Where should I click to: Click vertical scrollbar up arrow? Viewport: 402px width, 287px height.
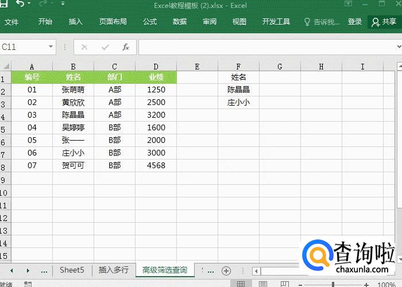pyautogui.click(x=400, y=66)
